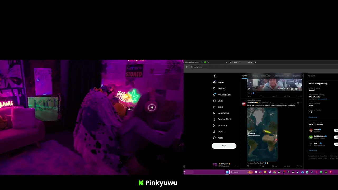This screenshot has height=190, width=338.
Task: Open Creator Studio in the sidebar
Action: tap(222, 119)
